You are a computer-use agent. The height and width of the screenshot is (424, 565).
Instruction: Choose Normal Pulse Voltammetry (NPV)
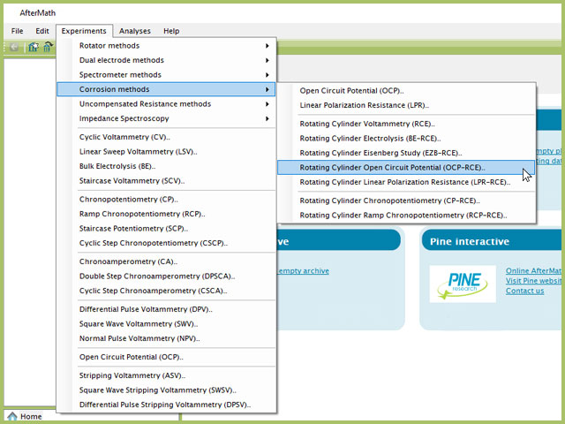click(166, 338)
